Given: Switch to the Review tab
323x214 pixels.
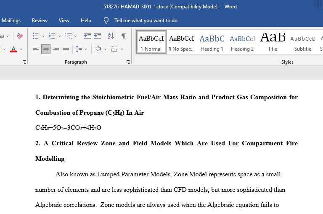Looking at the screenshot, I should (40, 21).
